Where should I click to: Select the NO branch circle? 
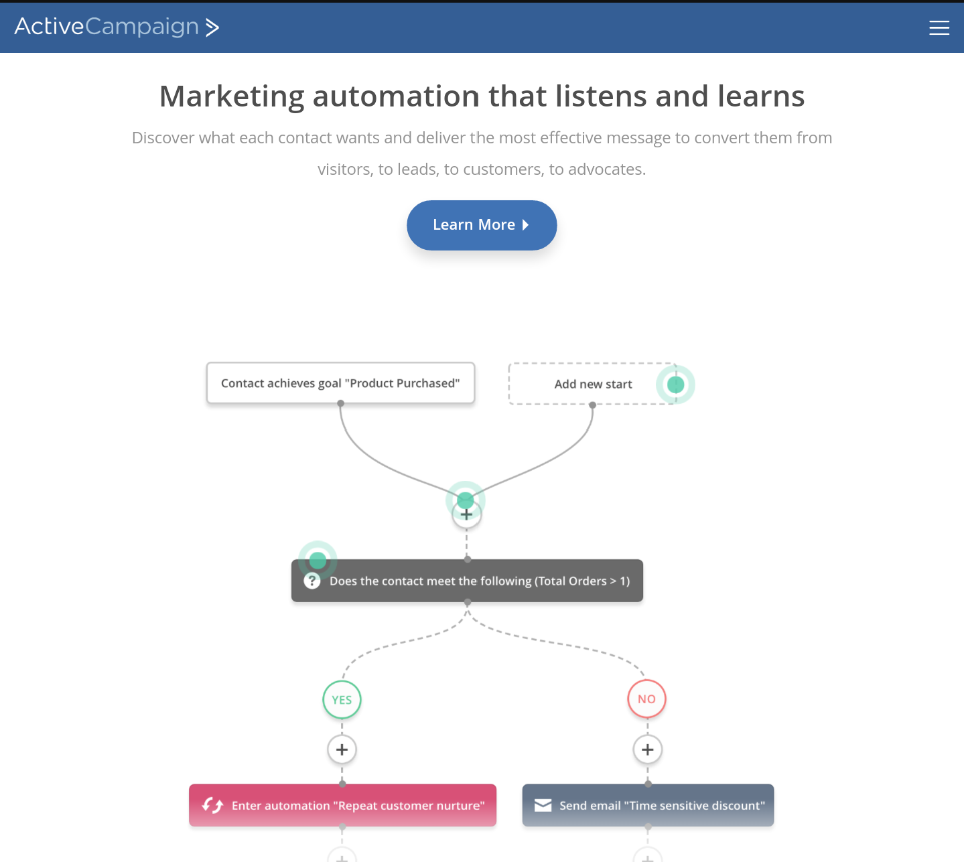pos(646,699)
